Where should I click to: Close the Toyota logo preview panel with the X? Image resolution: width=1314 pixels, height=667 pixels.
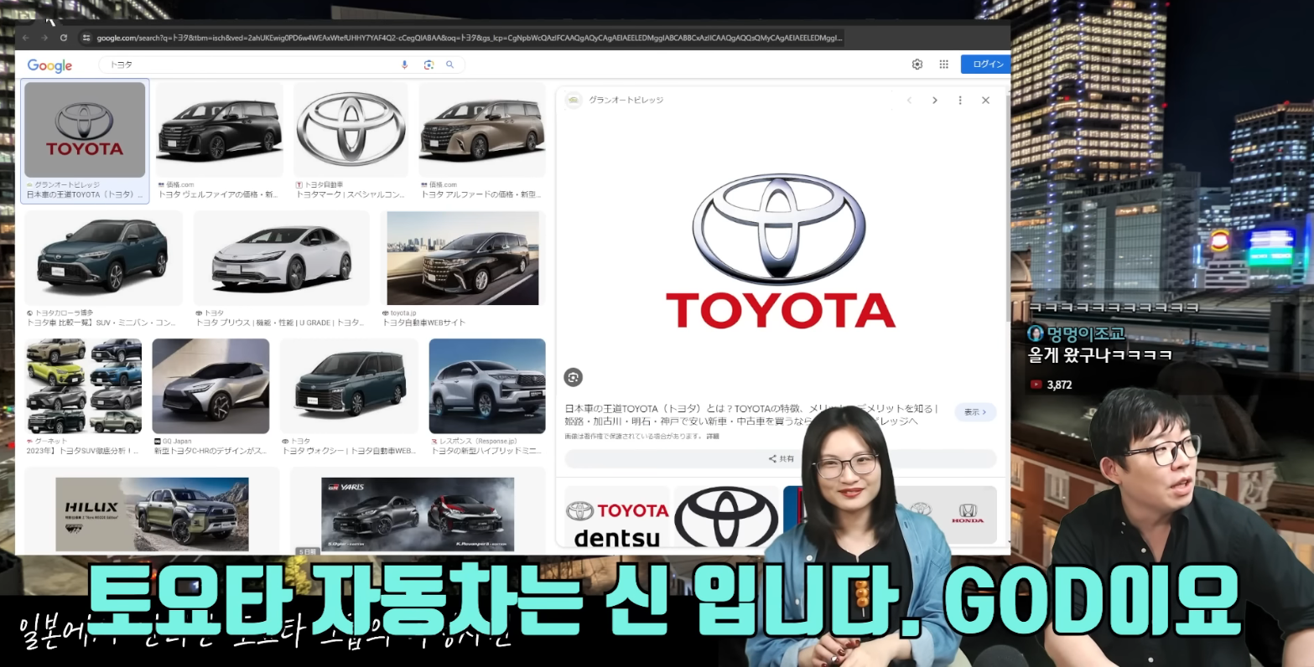point(985,100)
